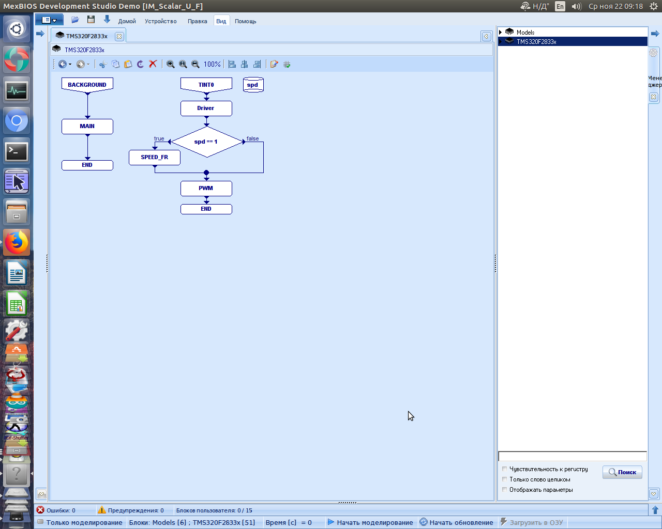This screenshot has height=529, width=662.
Task: Open the Устройство menu
Action: (160, 21)
